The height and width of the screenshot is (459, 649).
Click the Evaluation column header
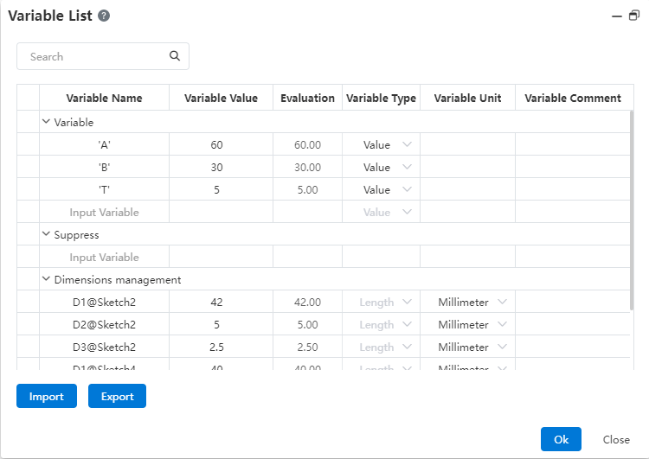(x=307, y=98)
